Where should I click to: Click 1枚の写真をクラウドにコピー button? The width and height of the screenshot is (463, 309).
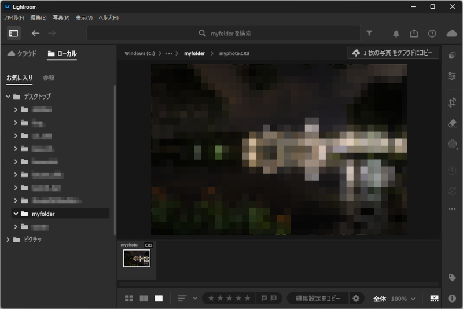pyautogui.click(x=393, y=53)
